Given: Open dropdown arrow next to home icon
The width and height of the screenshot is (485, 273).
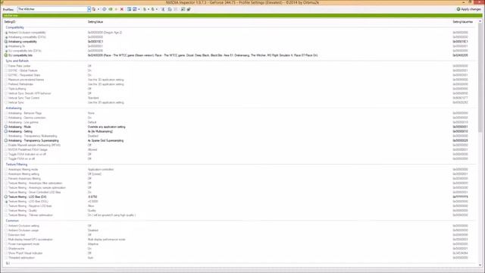Looking at the screenshot, I should coord(99,9).
